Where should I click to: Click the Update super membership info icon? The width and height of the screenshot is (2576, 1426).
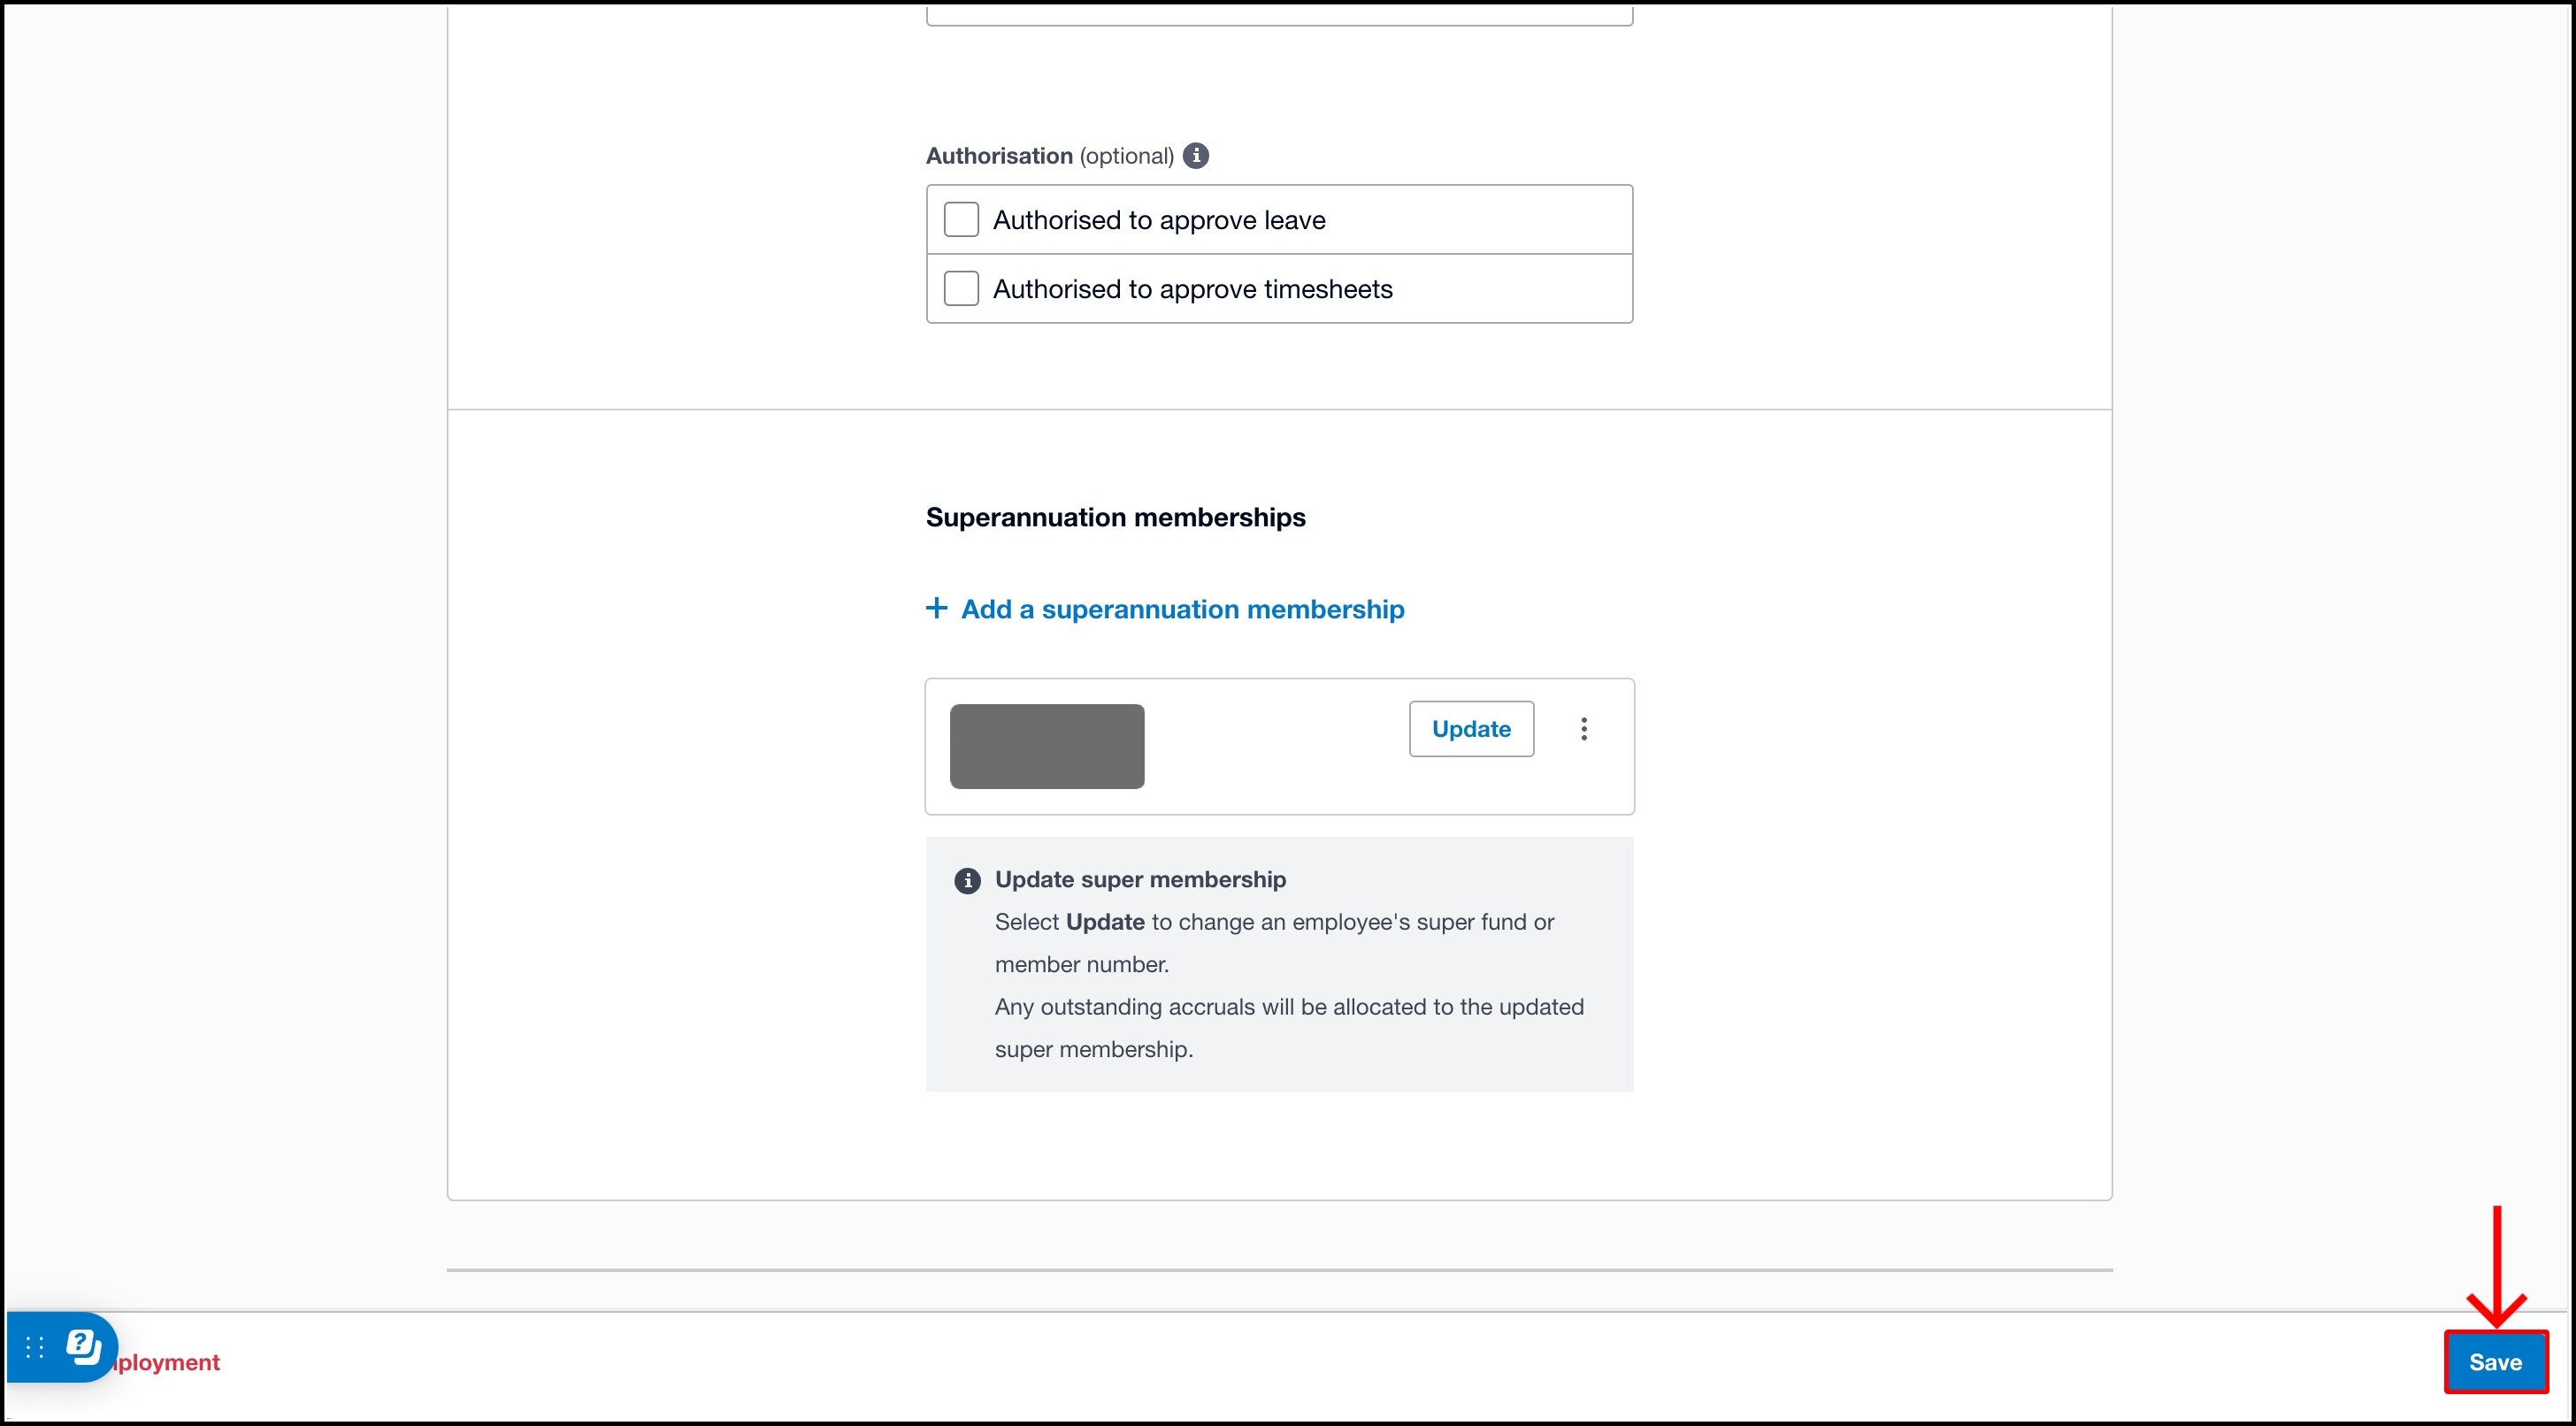coord(967,880)
